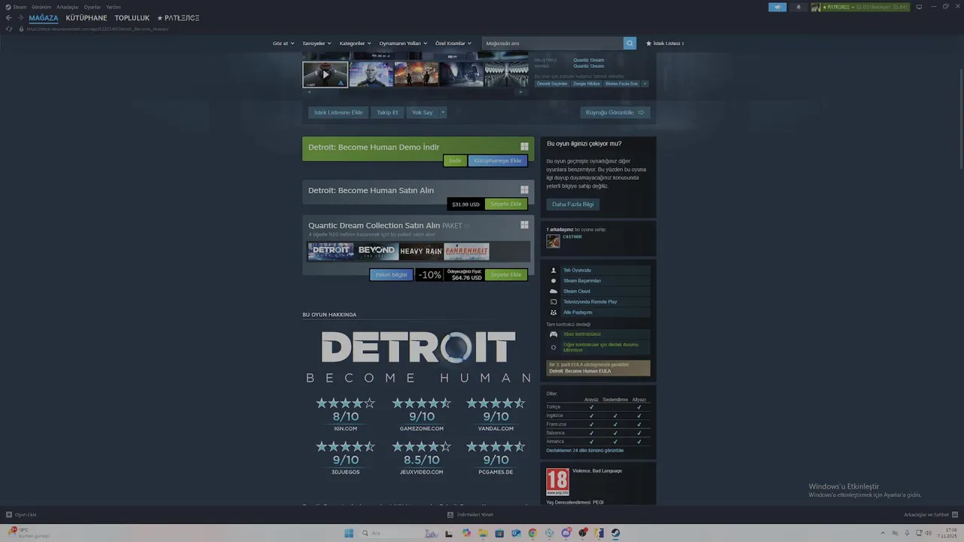Viewport: 964px width, 542px height.
Task: Expand more user tags with plus button
Action: (645, 84)
